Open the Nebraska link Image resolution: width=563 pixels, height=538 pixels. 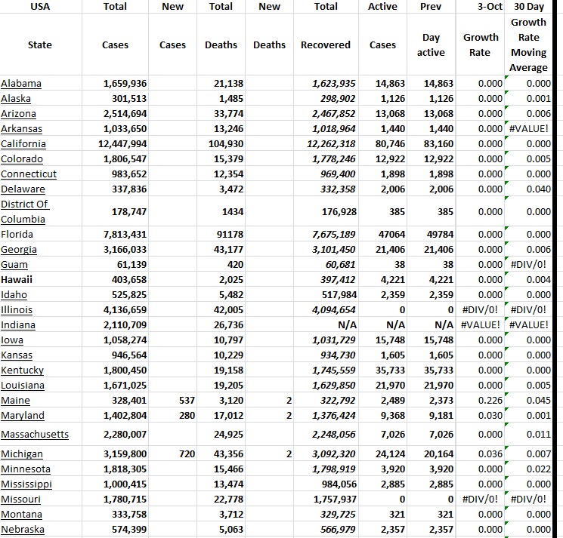click(23, 530)
